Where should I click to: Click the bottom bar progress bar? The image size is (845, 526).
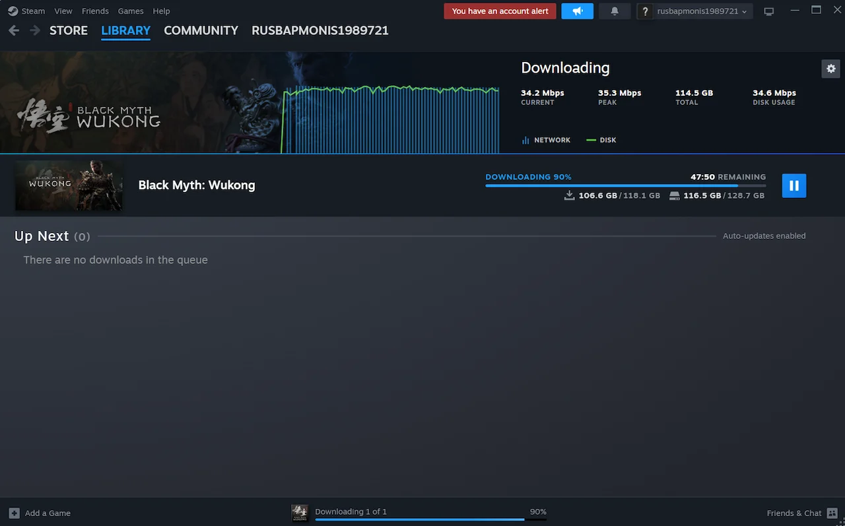coord(430,519)
